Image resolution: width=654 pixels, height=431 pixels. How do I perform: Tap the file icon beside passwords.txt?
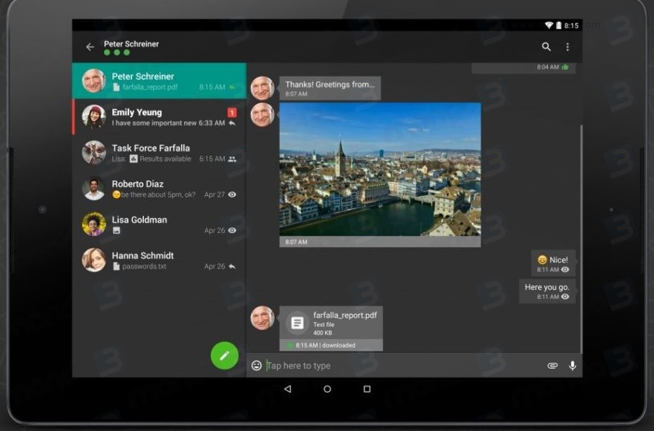point(117,266)
